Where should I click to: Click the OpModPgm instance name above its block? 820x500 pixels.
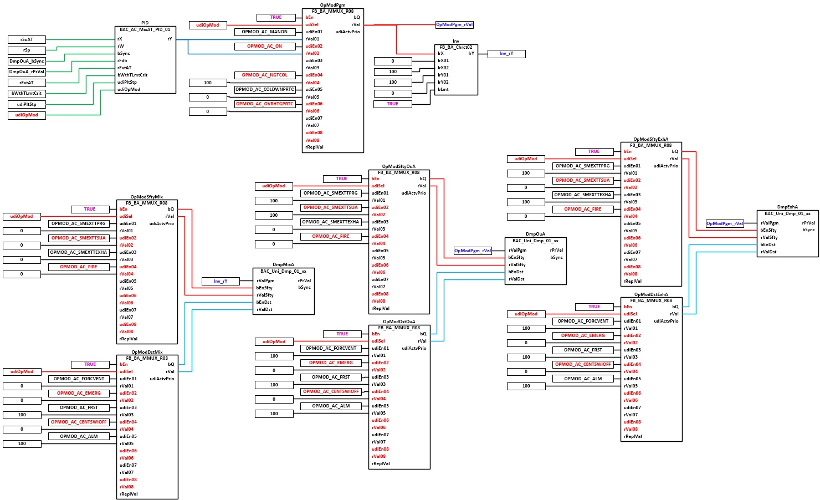pos(333,5)
